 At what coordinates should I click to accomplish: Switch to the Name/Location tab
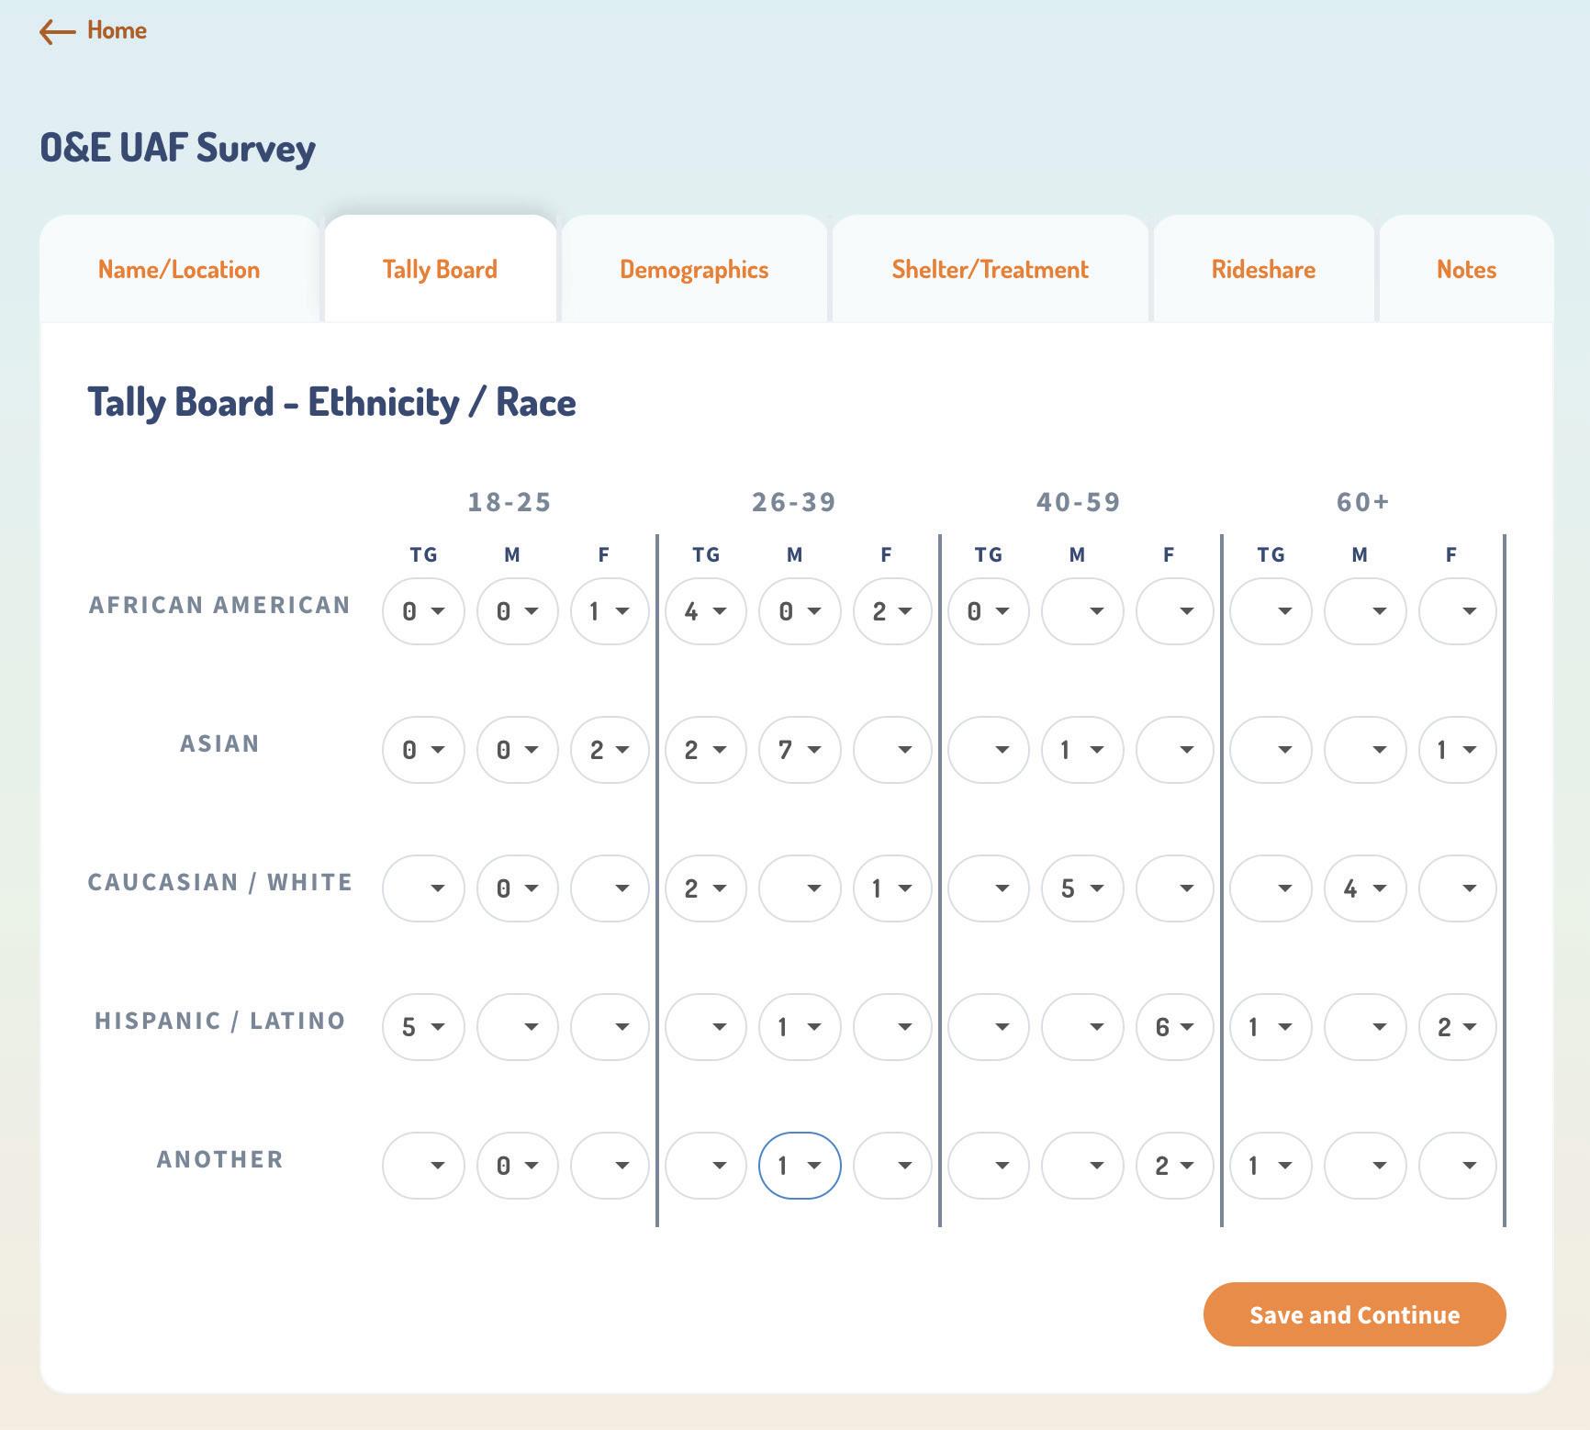coord(179,269)
